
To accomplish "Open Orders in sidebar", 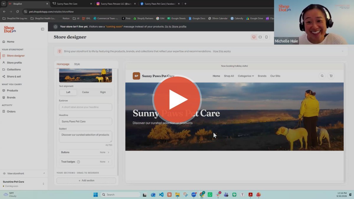I will click(x=11, y=111).
